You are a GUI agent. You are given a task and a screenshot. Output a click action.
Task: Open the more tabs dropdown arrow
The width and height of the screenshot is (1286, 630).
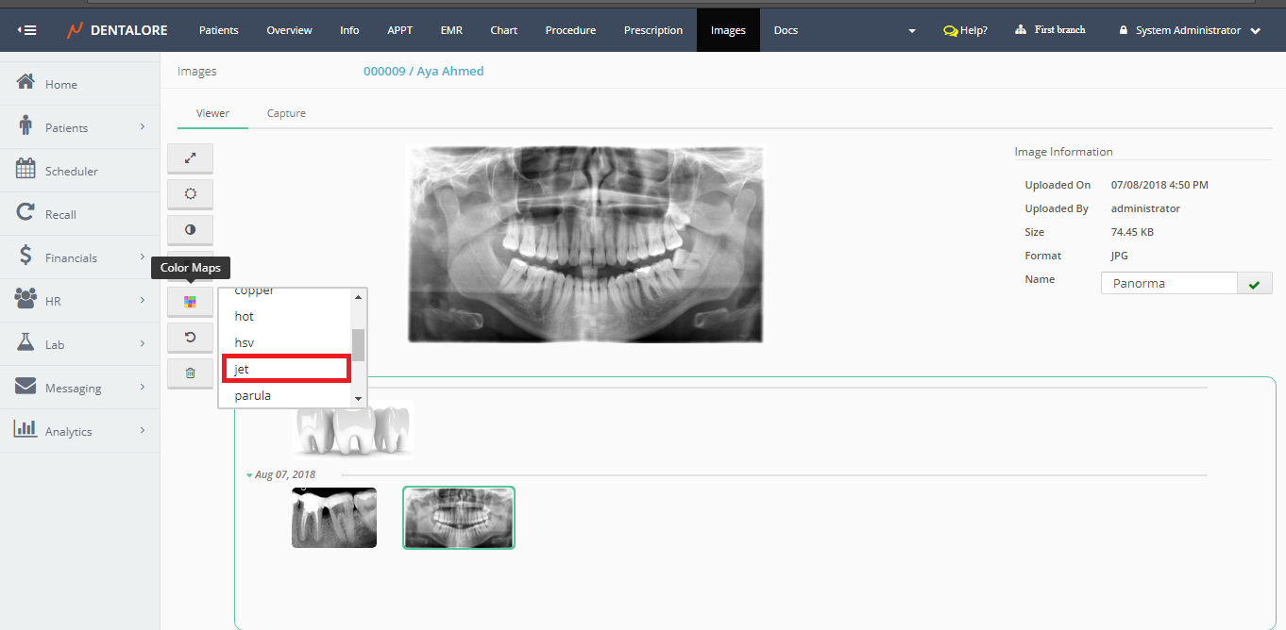912,31
